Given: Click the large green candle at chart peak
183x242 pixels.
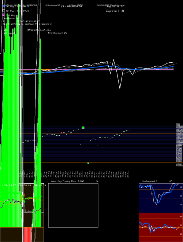Looking at the screenshot, I should (83, 128).
